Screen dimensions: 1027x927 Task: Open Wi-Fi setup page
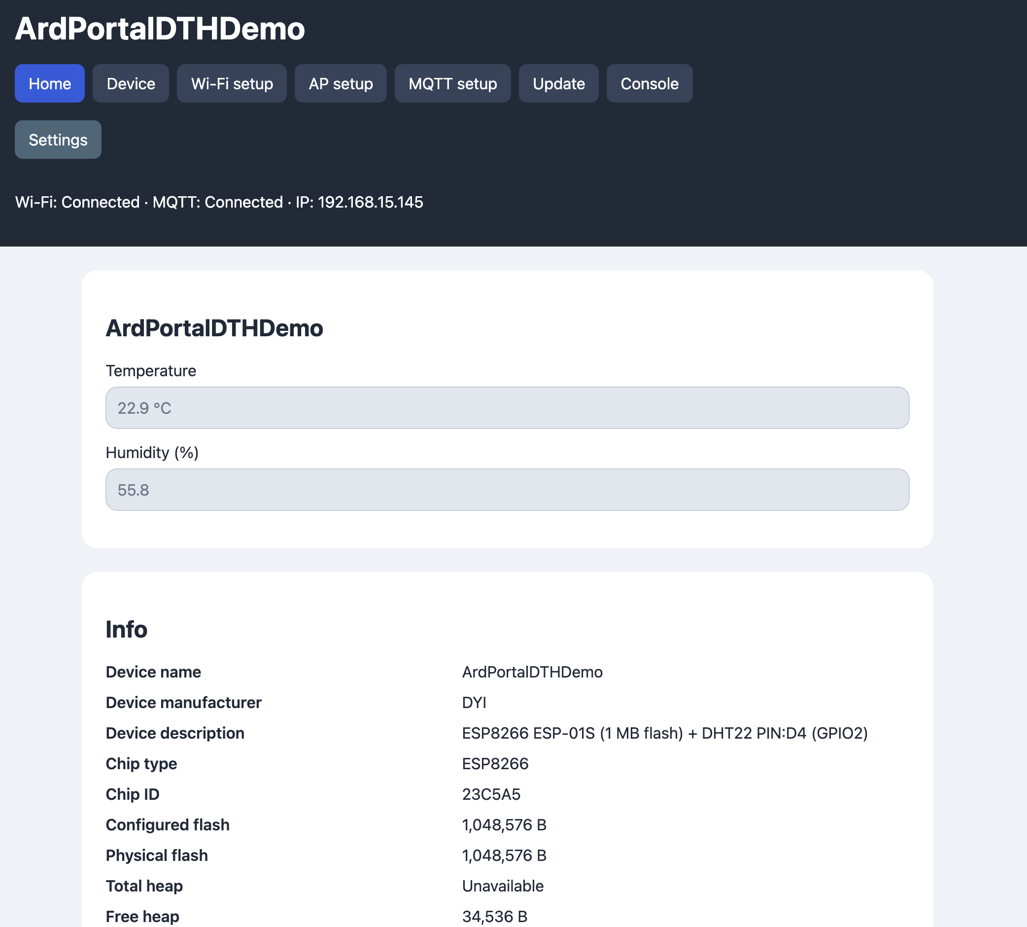[x=232, y=83]
